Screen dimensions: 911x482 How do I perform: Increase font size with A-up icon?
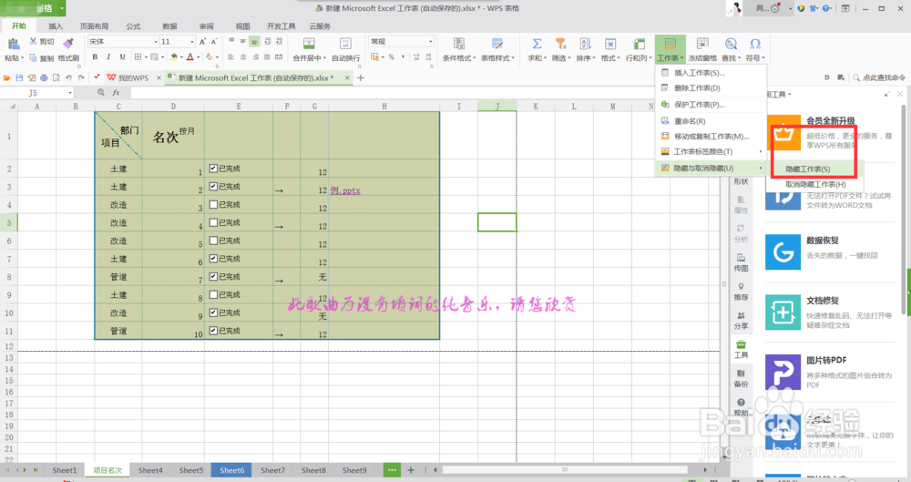point(202,42)
